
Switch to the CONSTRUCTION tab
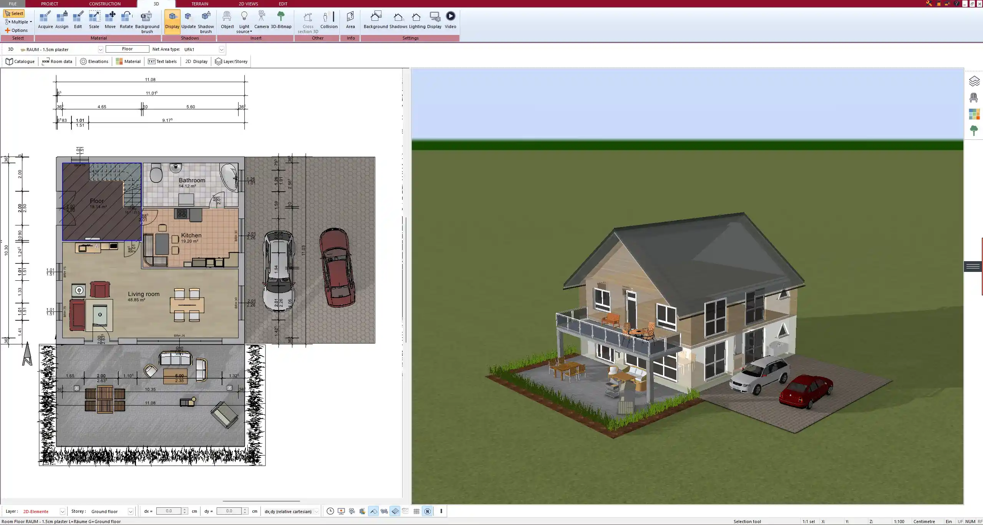(105, 3)
